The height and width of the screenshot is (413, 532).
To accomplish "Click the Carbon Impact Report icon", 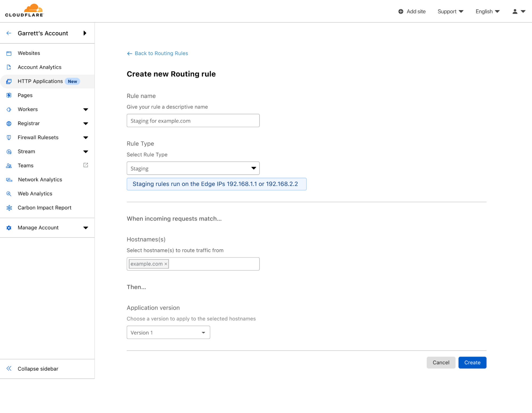I will (x=9, y=208).
